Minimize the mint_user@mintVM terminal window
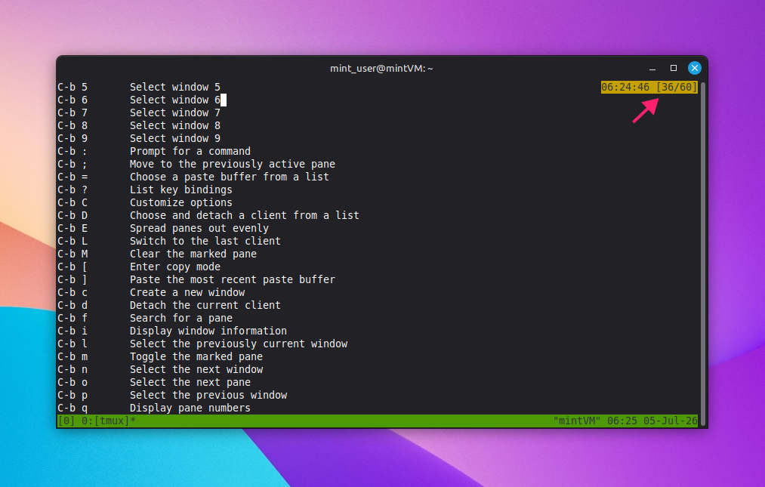The height and width of the screenshot is (487, 765). pyautogui.click(x=652, y=68)
